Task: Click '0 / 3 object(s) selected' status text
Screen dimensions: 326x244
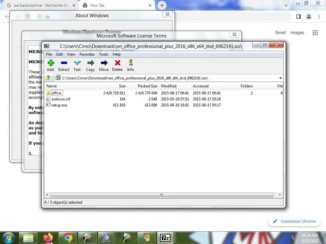Action: coord(63,202)
